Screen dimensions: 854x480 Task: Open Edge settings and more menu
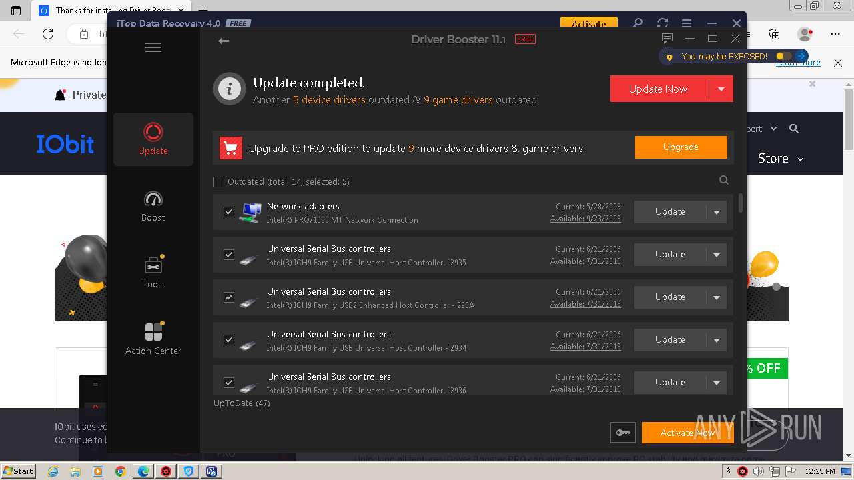coord(835,34)
